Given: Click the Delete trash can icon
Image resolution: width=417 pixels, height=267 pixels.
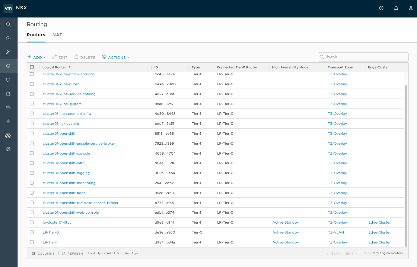Looking at the screenshot, I should [76, 57].
